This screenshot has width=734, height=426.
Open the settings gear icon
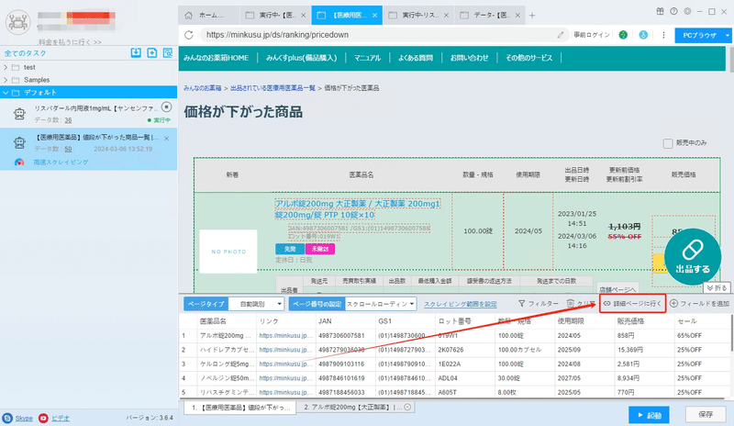click(687, 12)
